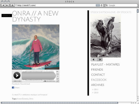Open the Facebook link under the player
This screenshot has width=139, height=104.
click(x=16, y=84)
